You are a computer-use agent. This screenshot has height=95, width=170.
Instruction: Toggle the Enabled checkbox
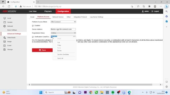point(33,26)
